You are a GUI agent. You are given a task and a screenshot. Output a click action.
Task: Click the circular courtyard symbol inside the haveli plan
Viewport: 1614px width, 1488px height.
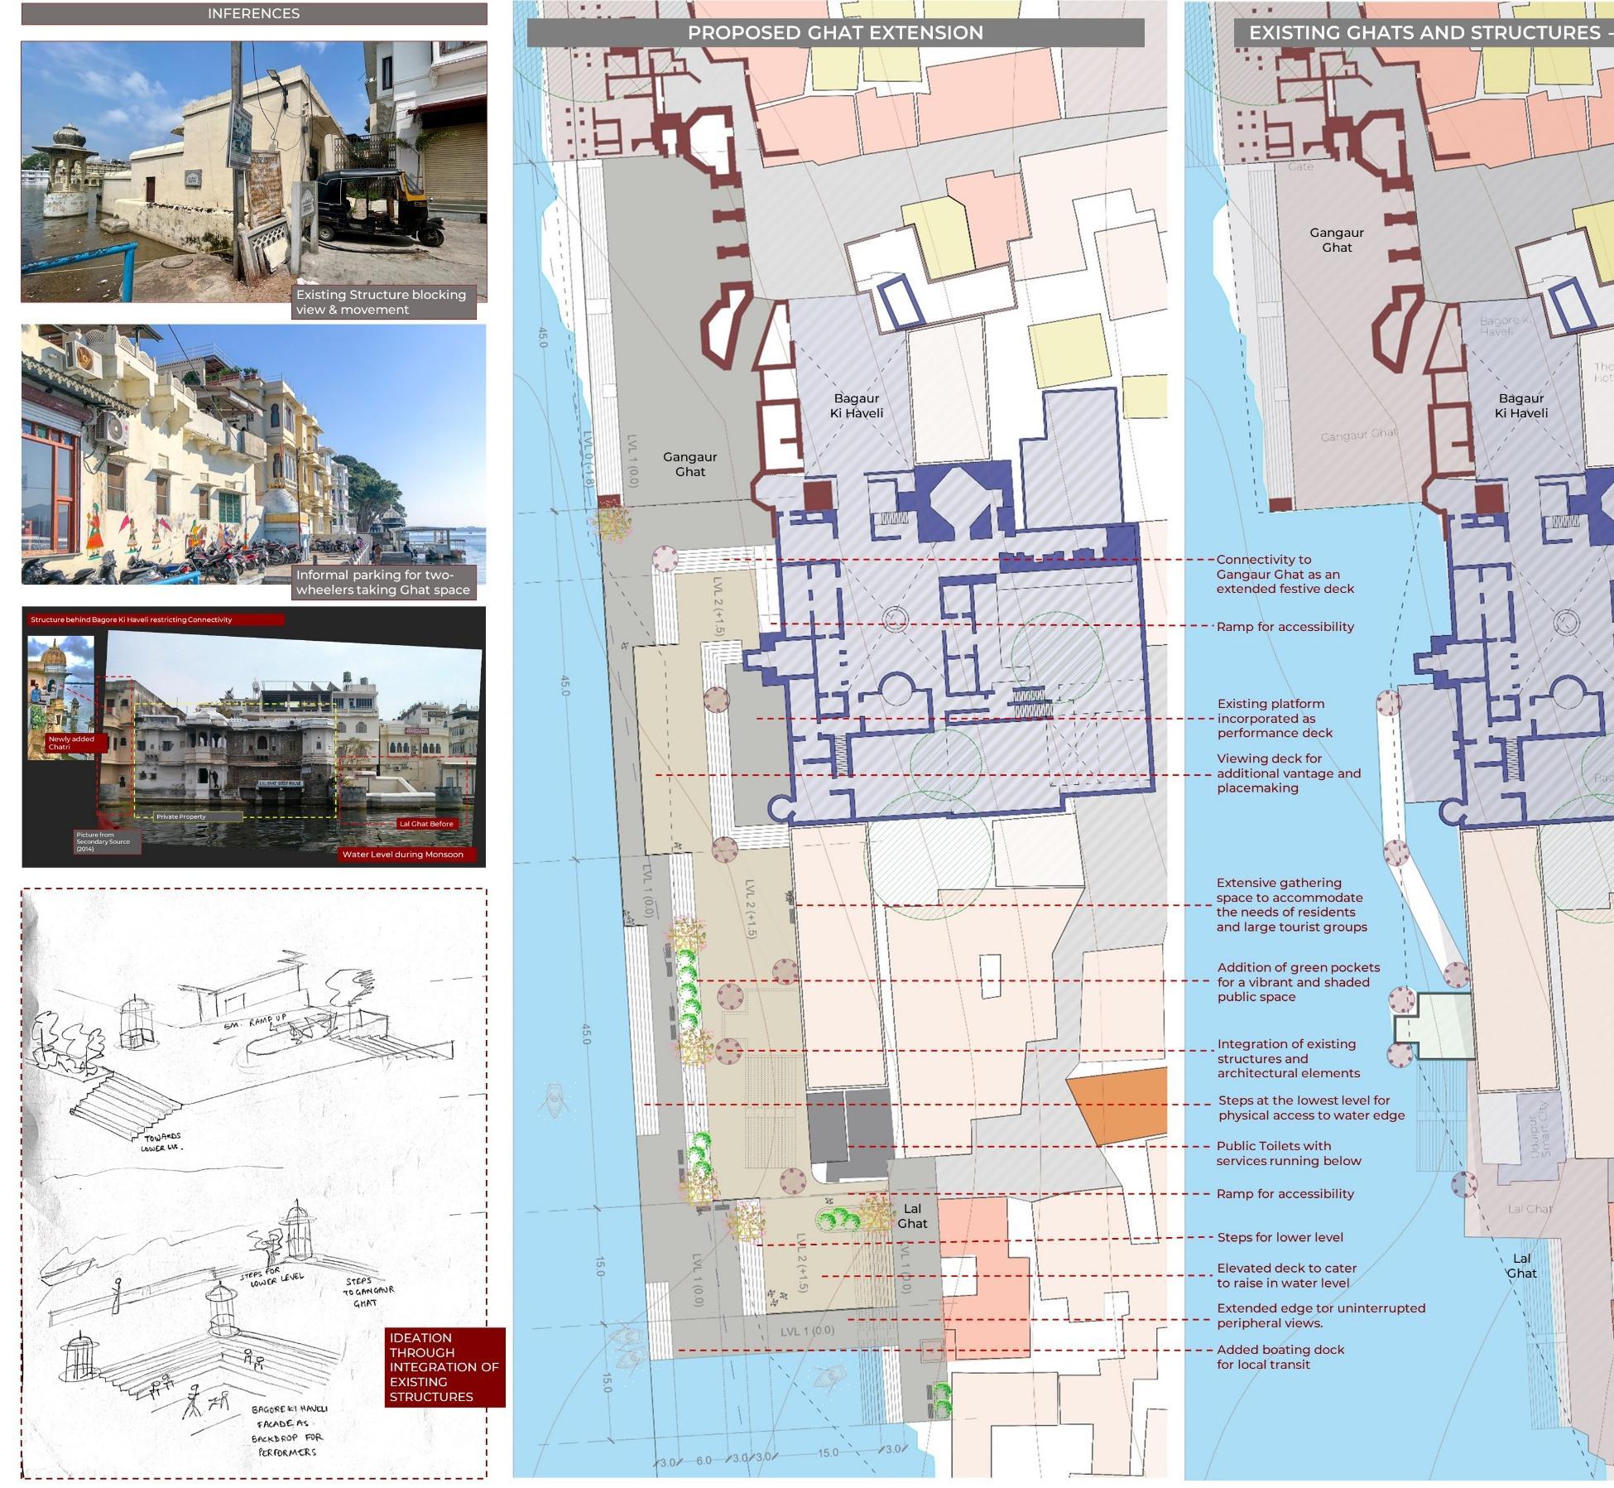pyautogui.click(x=895, y=619)
